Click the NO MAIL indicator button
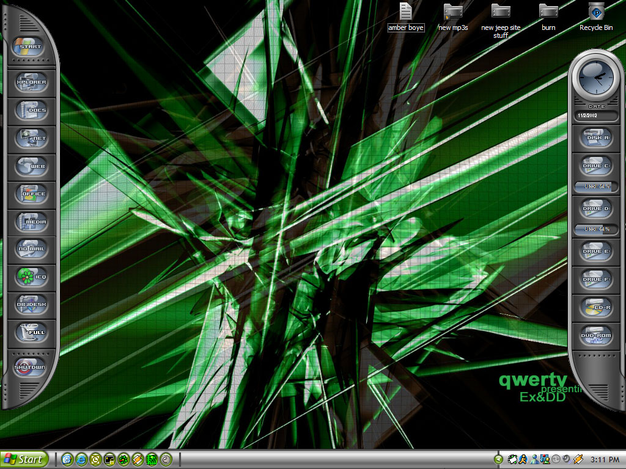626x469 pixels. [x=31, y=249]
